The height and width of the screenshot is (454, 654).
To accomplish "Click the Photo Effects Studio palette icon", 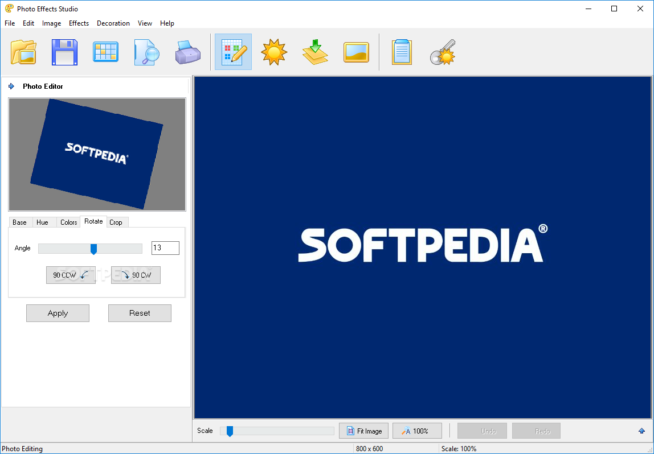I will 9,9.
